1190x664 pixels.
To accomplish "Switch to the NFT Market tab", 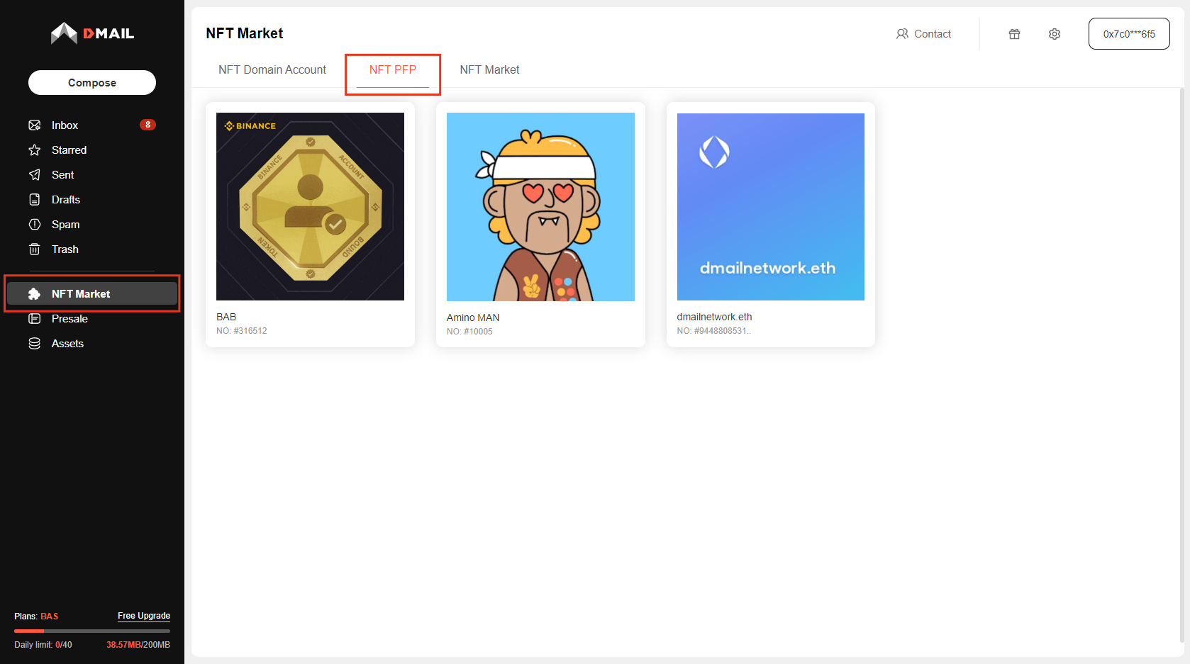I will [489, 69].
